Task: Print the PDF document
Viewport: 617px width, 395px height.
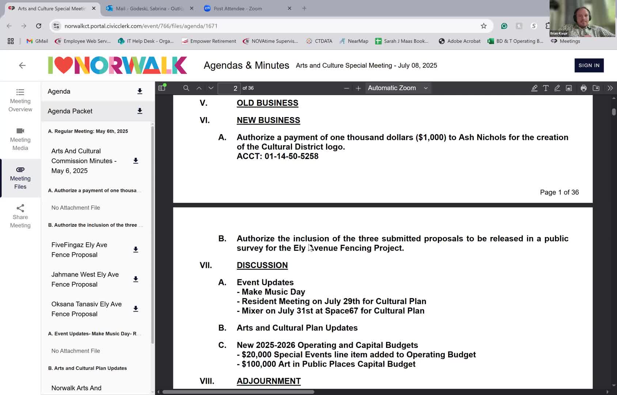Action: pos(584,88)
